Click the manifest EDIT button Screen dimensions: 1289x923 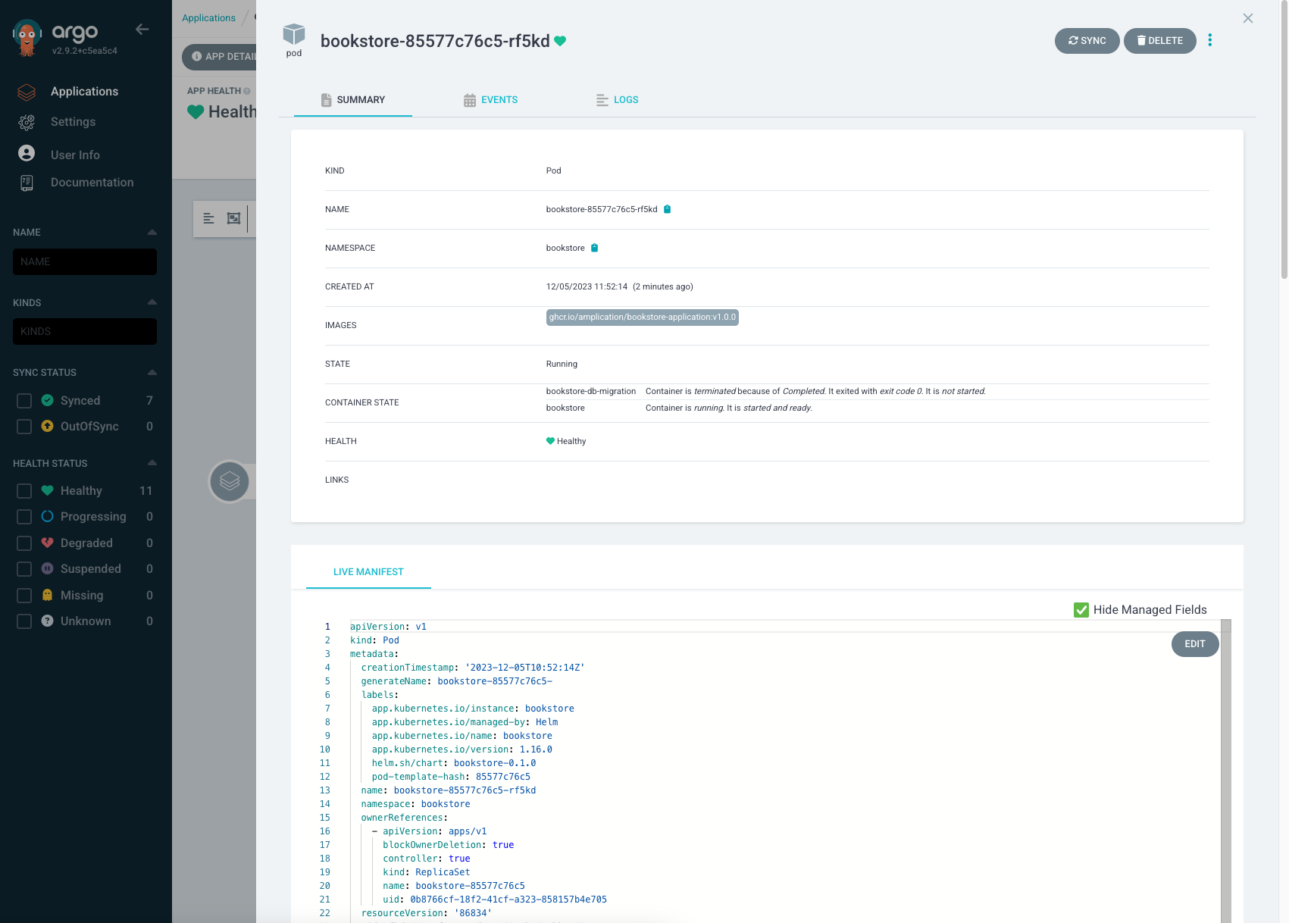point(1195,644)
